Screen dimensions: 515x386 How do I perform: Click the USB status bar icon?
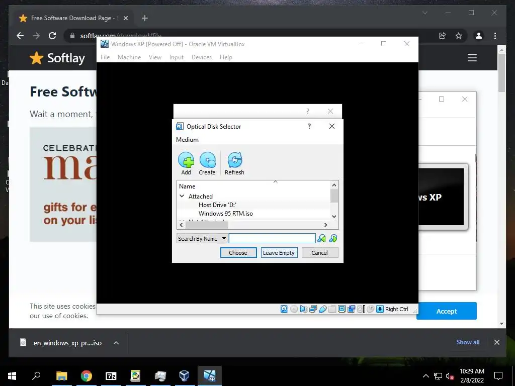coord(322,309)
